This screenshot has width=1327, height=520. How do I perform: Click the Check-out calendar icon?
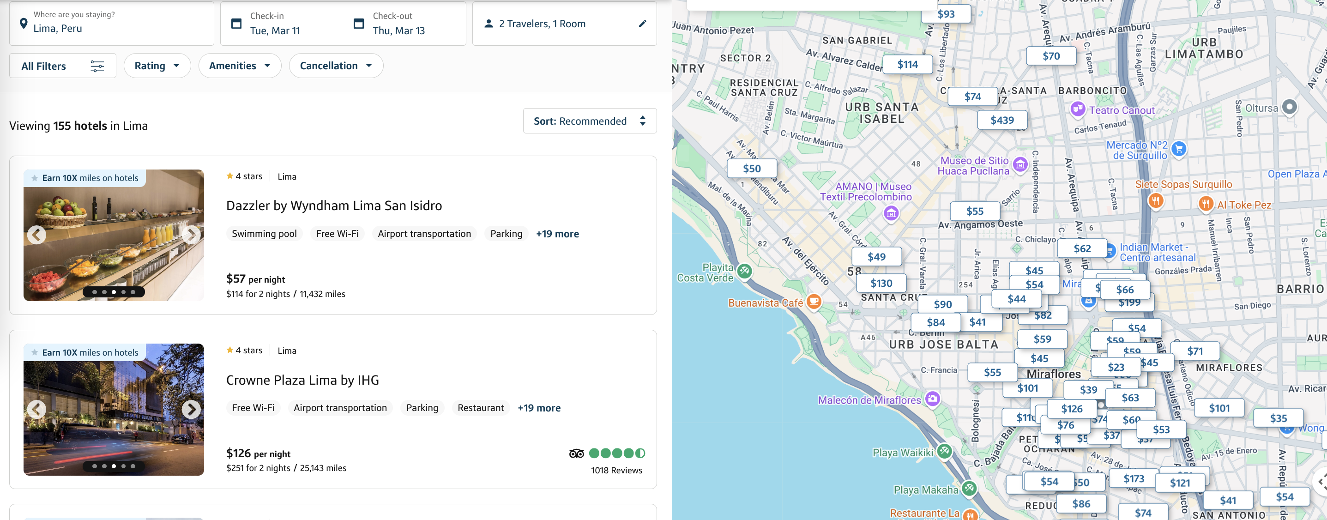tap(359, 24)
